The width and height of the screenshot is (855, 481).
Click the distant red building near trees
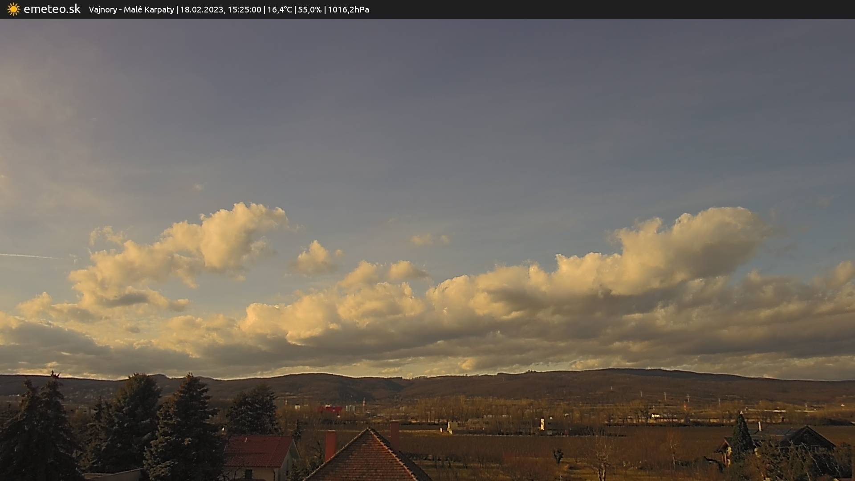[330, 409]
